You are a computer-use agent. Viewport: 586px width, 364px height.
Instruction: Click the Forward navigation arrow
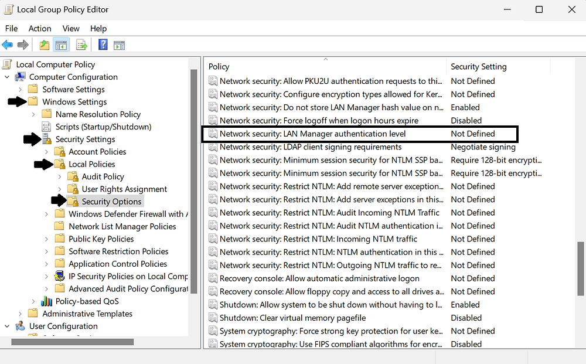[x=23, y=45]
